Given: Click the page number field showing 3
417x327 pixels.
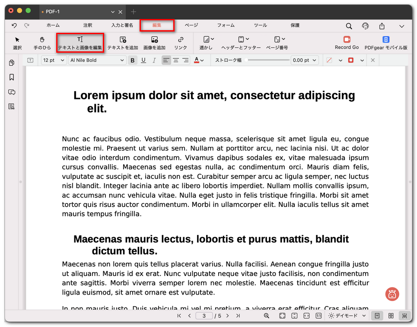Looking at the screenshot, I should 204,316.
